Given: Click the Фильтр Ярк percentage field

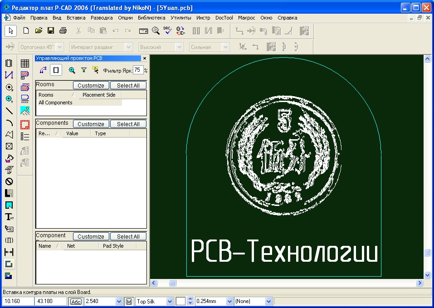Looking at the screenshot, I should pos(138,70).
